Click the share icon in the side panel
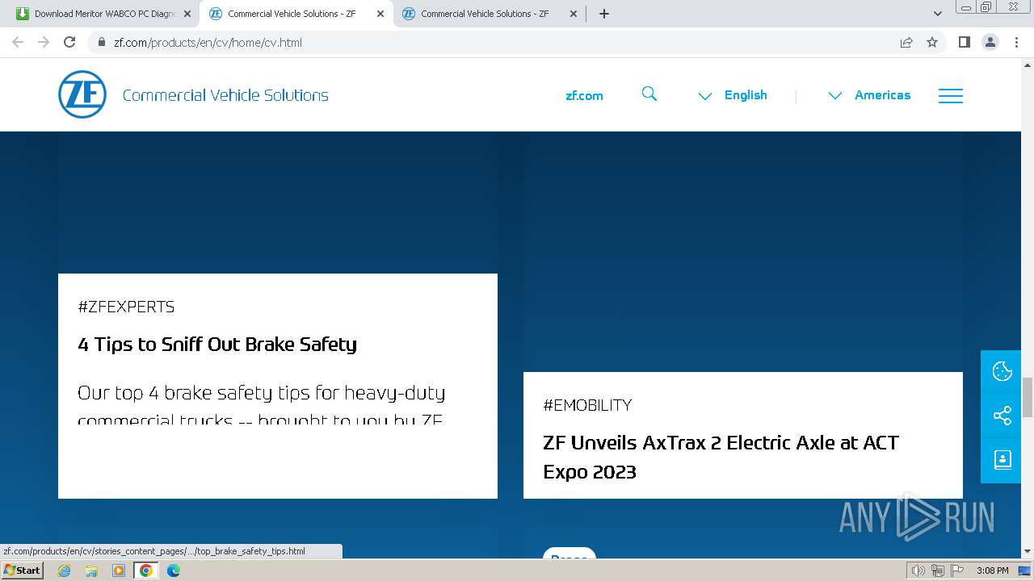 click(1002, 416)
